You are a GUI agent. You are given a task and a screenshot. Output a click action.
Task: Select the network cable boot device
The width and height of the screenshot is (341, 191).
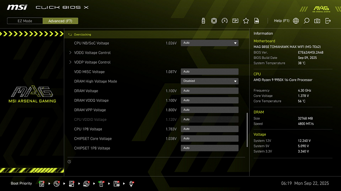(131, 184)
